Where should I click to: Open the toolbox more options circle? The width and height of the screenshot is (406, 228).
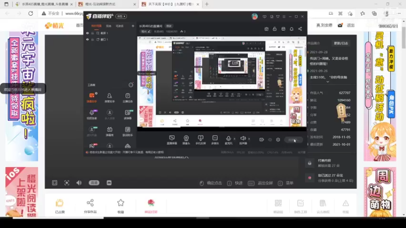coord(131,85)
